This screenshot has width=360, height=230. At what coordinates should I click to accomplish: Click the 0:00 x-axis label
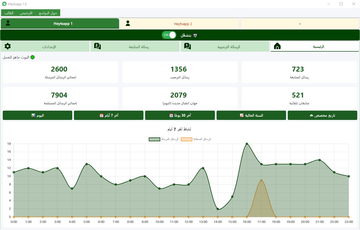tap(14, 222)
